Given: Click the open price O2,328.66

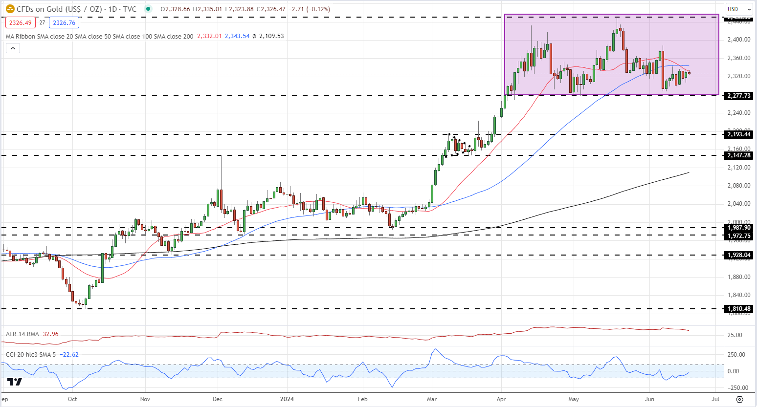Looking at the screenshot, I should [176, 9].
